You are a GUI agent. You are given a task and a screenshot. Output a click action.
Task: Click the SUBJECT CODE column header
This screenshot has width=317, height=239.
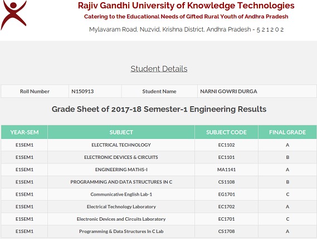226,132
